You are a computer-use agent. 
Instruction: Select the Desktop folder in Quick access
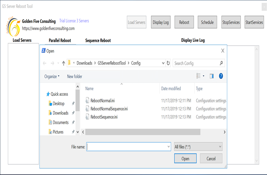point(58,104)
